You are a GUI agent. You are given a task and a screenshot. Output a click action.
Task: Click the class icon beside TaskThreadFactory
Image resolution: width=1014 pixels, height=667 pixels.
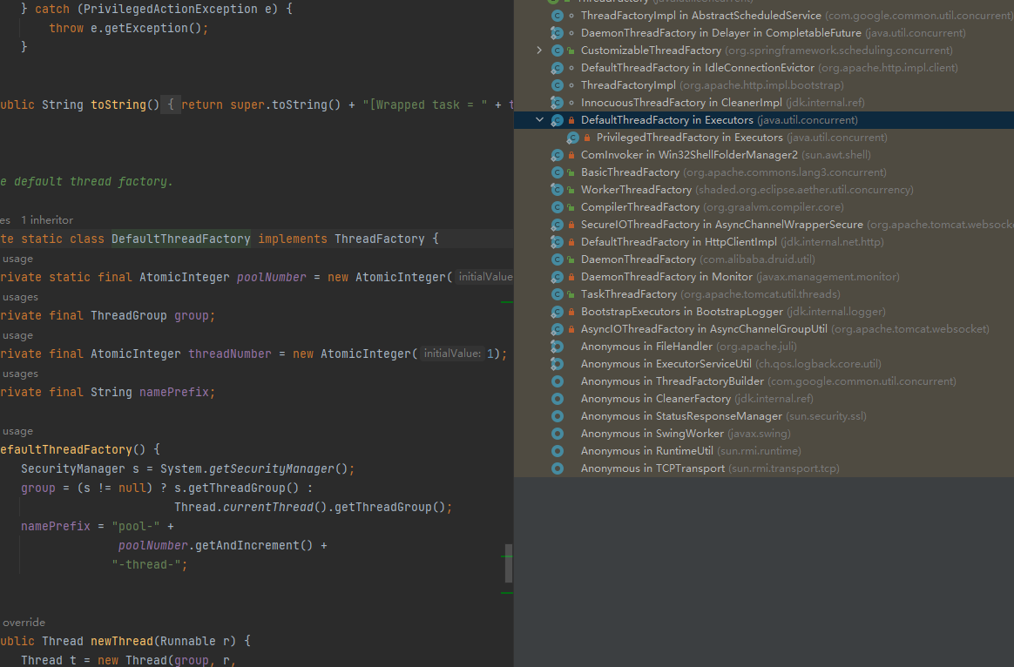[x=558, y=294]
